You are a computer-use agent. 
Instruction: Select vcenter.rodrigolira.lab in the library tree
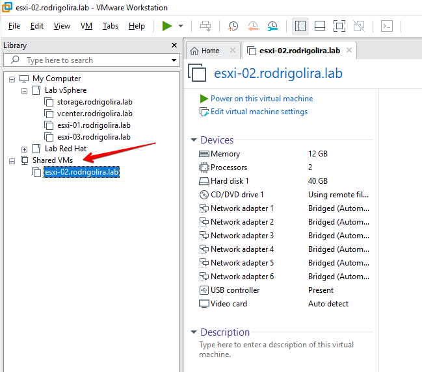point(94,114)
